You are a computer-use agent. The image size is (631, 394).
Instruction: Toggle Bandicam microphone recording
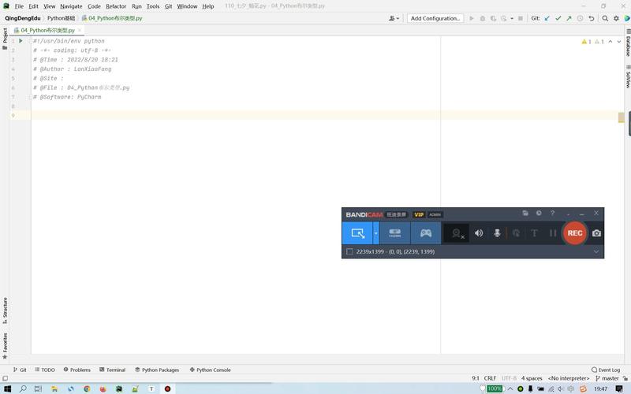click(497, 233)
